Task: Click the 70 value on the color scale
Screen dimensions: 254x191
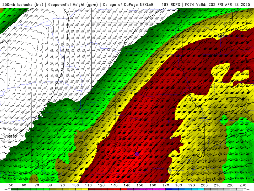Action: click(37, 185)
